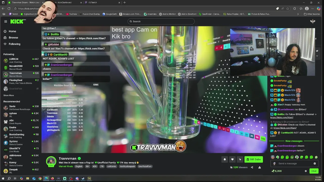This screenshot has height=182, width=324.
Task: Open xQc's recommended channel
Action: (x=21, y=122)
